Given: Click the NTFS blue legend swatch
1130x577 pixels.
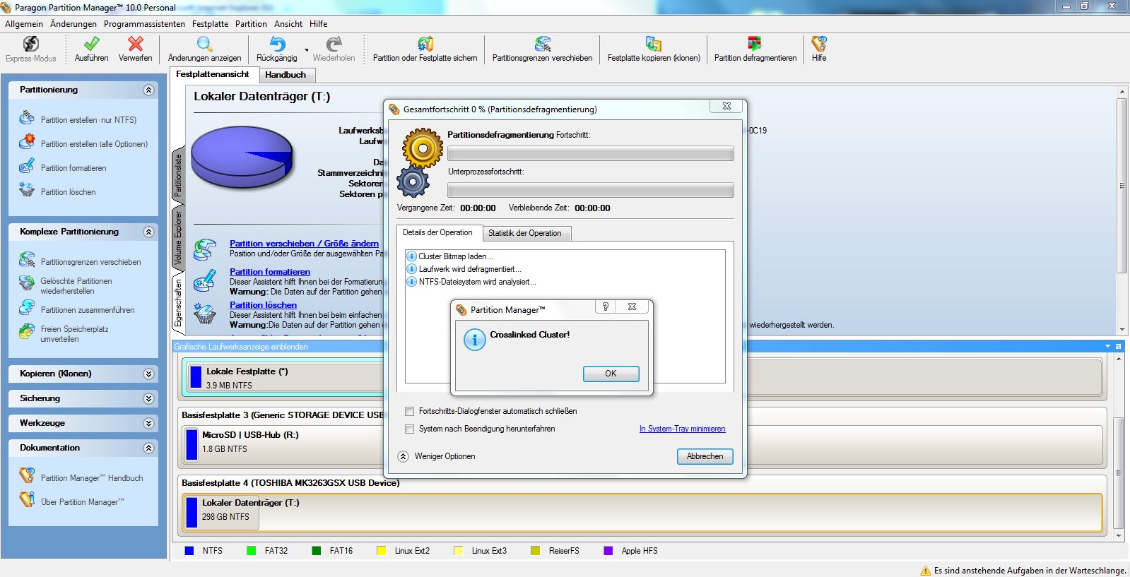Looking at the screenshot, I should pyautogui.click(x=189, y=550).
